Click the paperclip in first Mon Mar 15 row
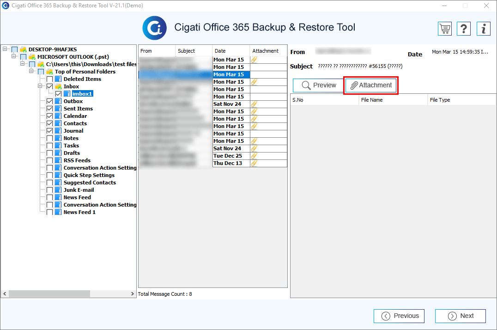The height and width of the screenshot is (330, 497). point(254,60)
